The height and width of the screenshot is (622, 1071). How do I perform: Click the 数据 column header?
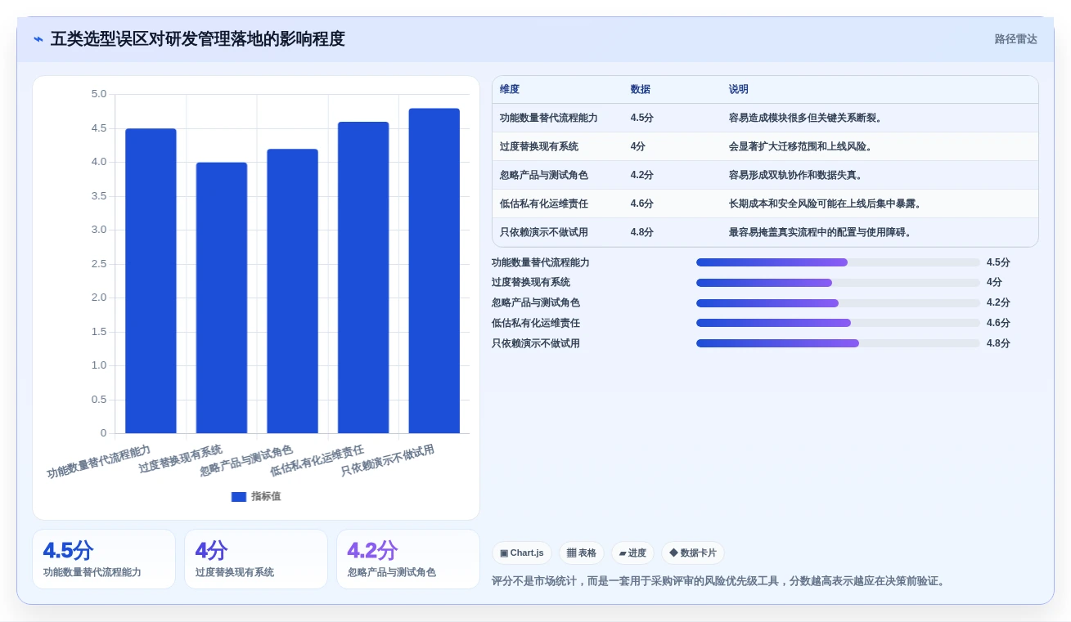[641, 90]
